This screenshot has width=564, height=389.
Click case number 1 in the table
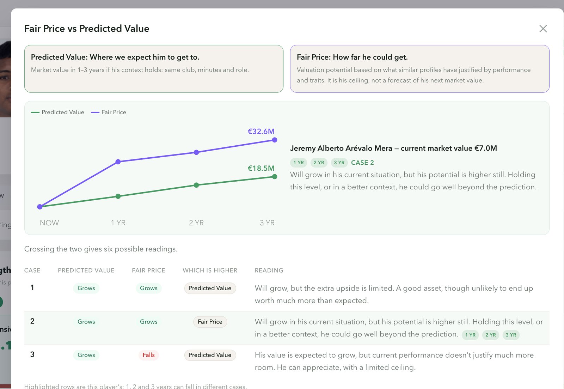[x=32, y=288]
